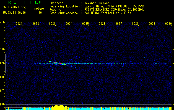Click the meteor count value 80

40,13
